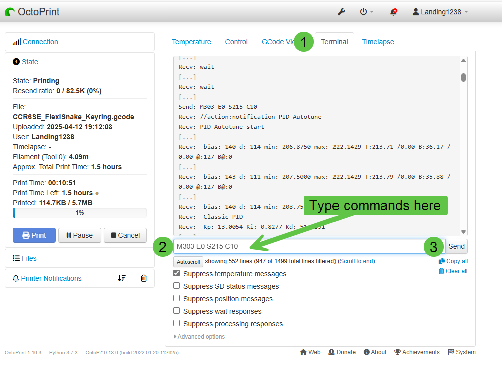Open the Landing1238 user menu

[440, 12]
